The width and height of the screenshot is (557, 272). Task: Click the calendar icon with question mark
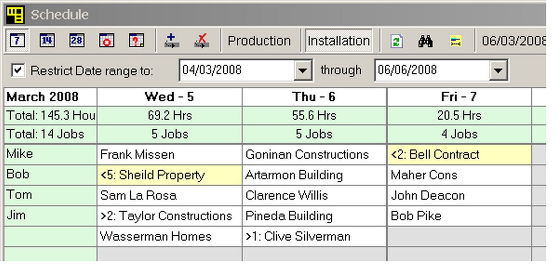pos(136,41)
